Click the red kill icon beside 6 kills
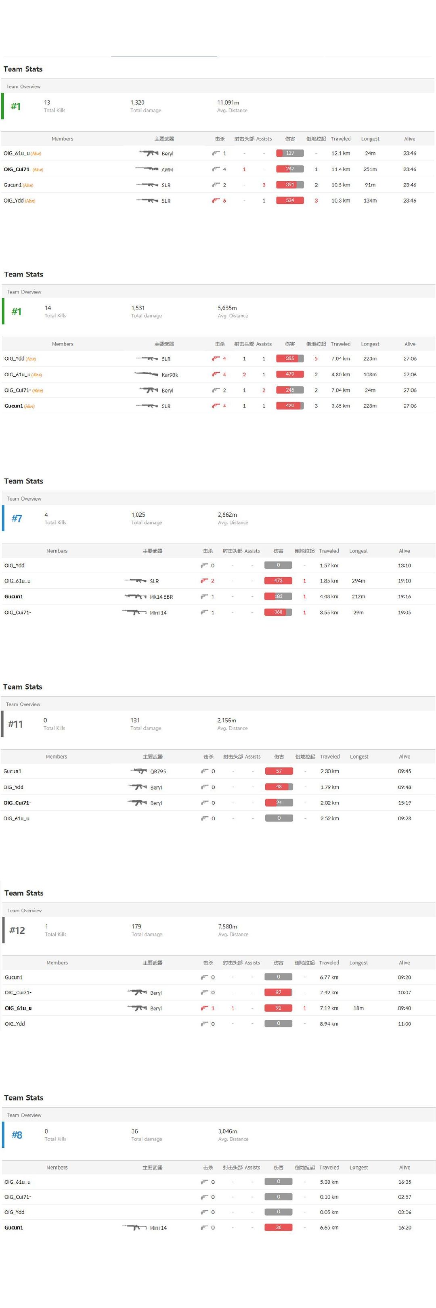The width and height of the screenshot is (436, 1308). (216, 201)
